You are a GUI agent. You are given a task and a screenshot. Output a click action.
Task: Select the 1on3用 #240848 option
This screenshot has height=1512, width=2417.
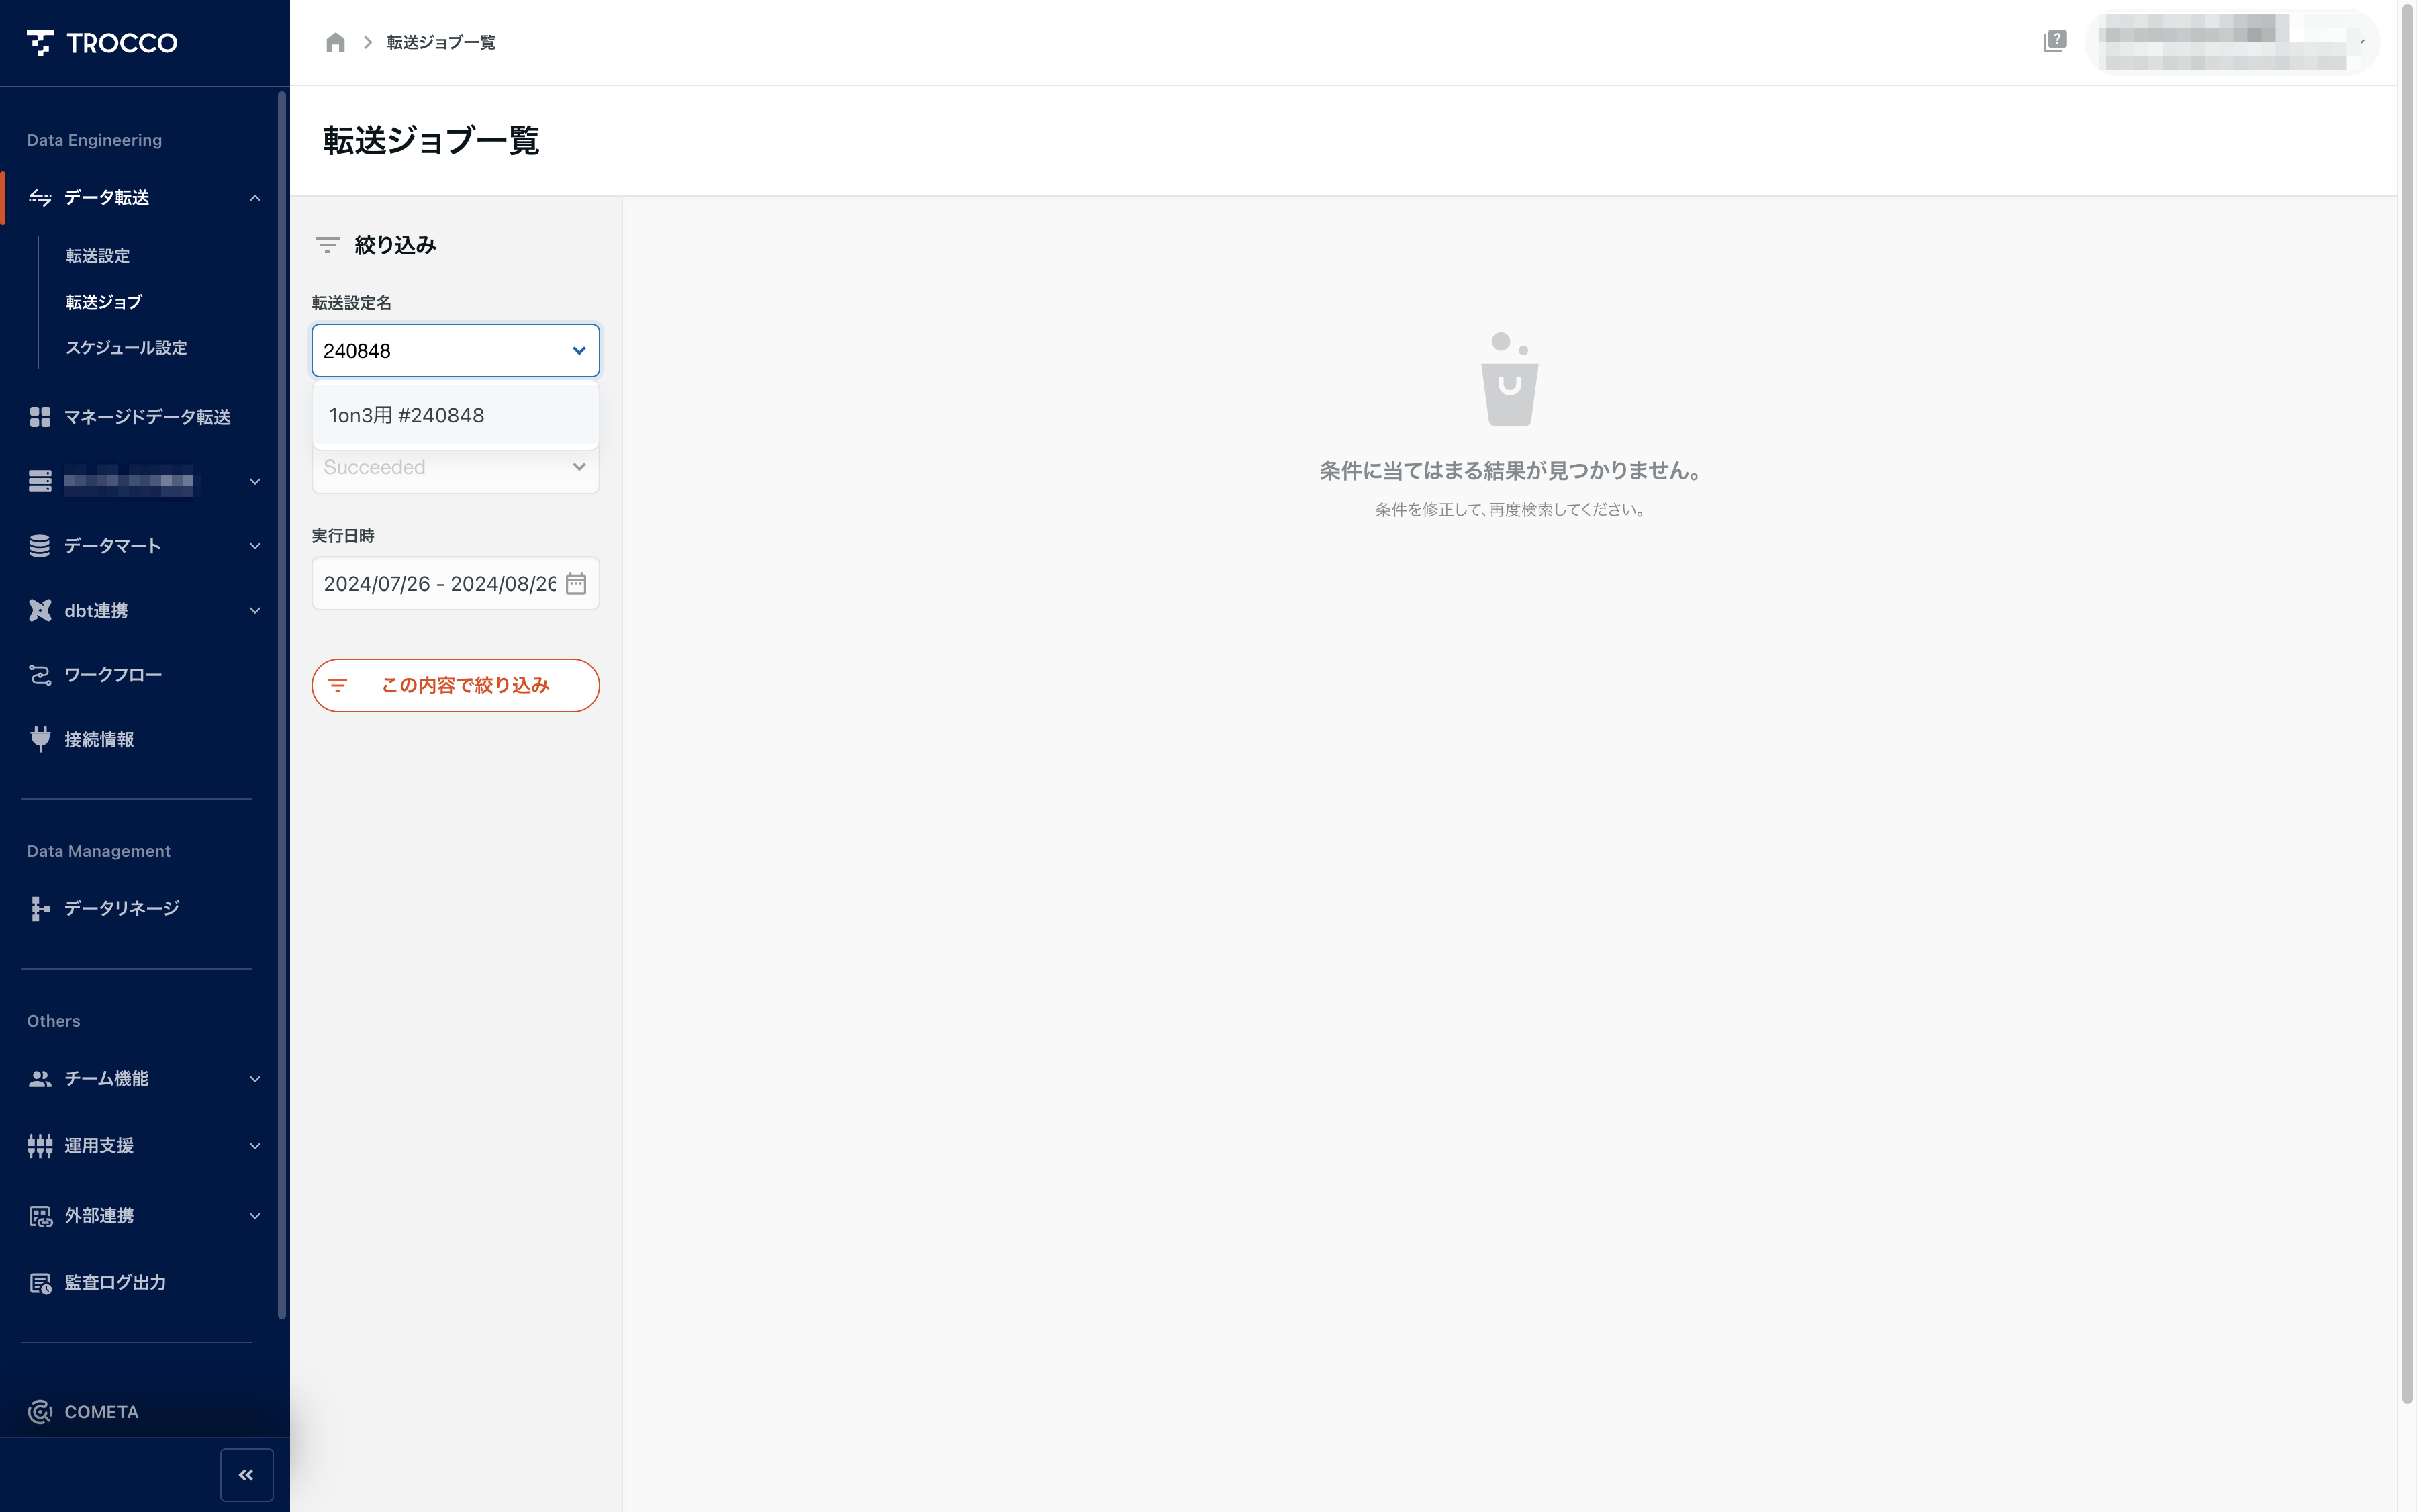455,414
